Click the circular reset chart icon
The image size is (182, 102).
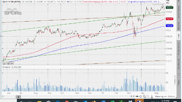click(141, 96)
